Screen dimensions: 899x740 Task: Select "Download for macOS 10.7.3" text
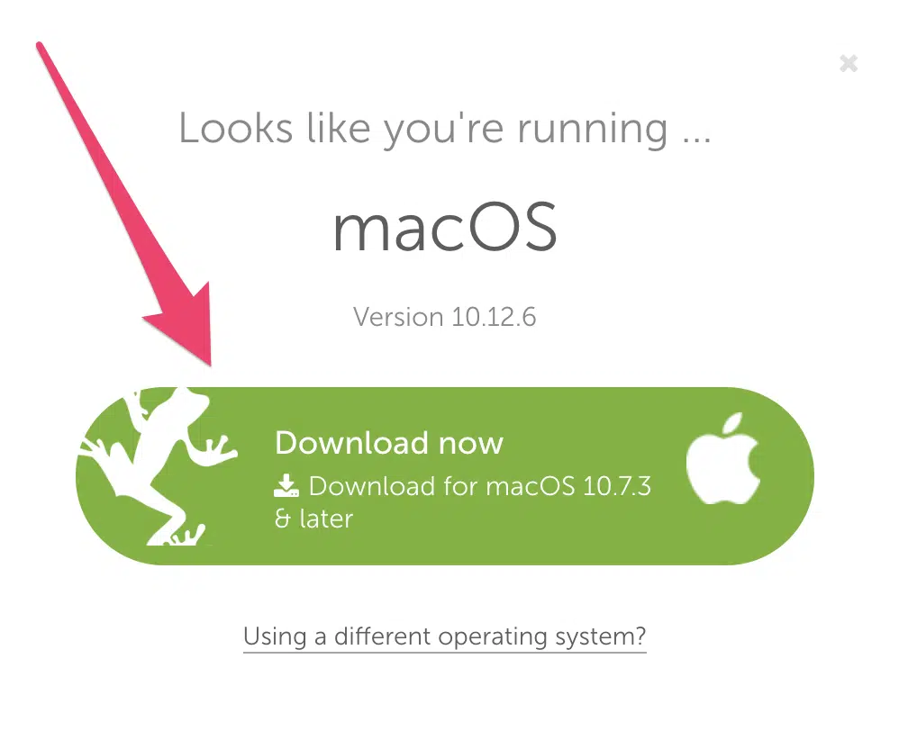[x=463, y=486]
